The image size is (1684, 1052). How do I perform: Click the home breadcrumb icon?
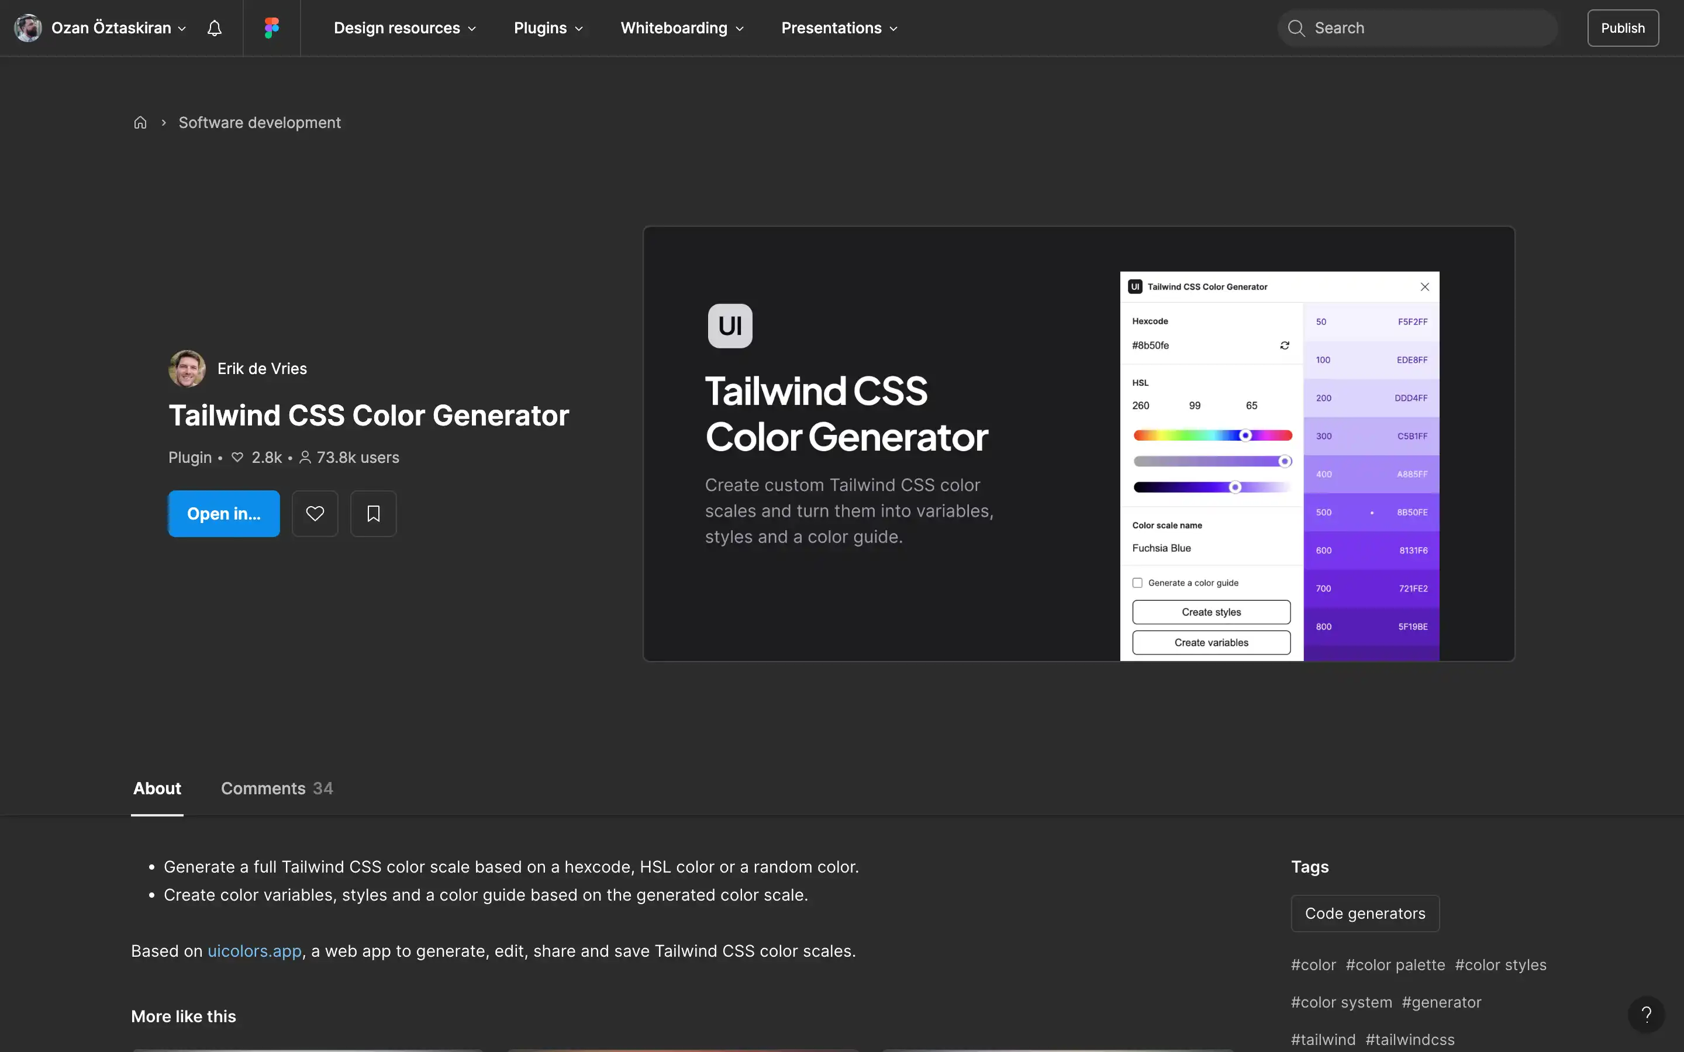click(x=140, y=123)
